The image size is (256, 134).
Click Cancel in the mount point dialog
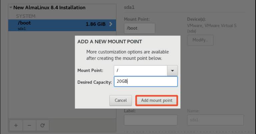(x=121, y=100)
